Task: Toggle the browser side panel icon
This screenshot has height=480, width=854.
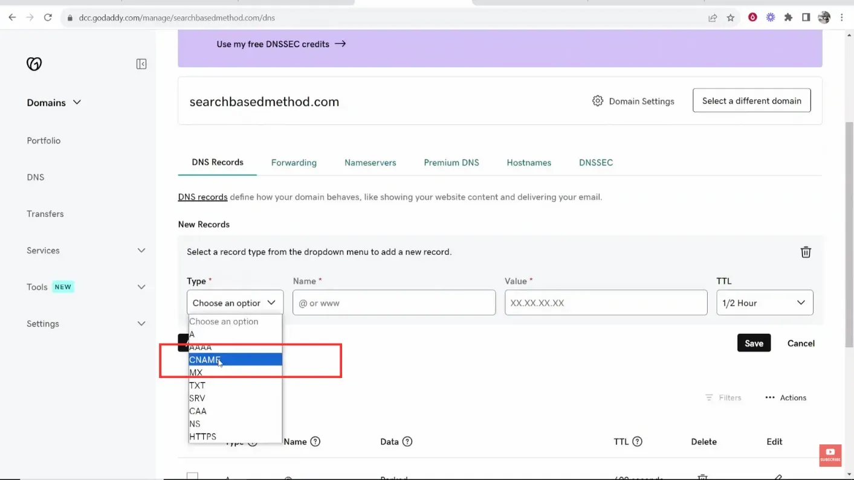Action: [806, 18]
